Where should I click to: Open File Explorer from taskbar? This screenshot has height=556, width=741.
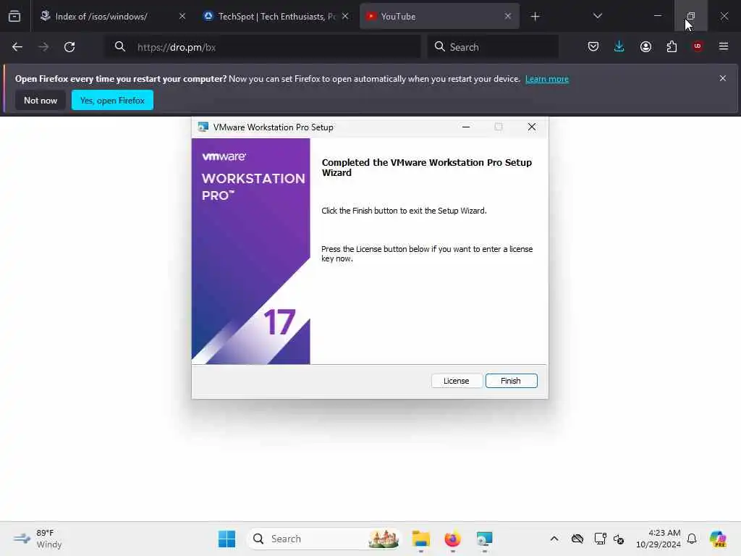[x=420, y=539]
